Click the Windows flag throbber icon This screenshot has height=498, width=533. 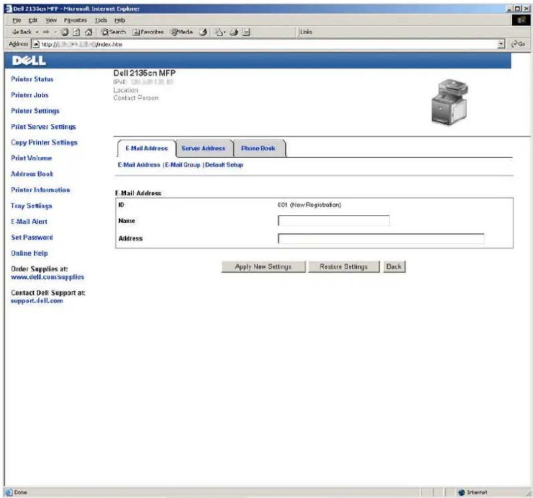coord(521,21)
